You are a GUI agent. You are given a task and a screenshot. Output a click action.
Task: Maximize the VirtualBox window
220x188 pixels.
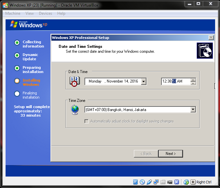click(x=198, y=4)
